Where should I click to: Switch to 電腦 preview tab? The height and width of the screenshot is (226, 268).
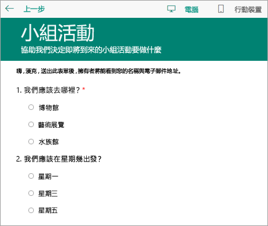192,9
